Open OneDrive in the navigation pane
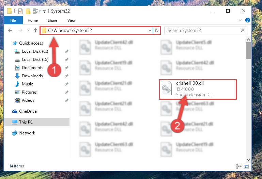262x179 pixels. click(x=24, y=111)
